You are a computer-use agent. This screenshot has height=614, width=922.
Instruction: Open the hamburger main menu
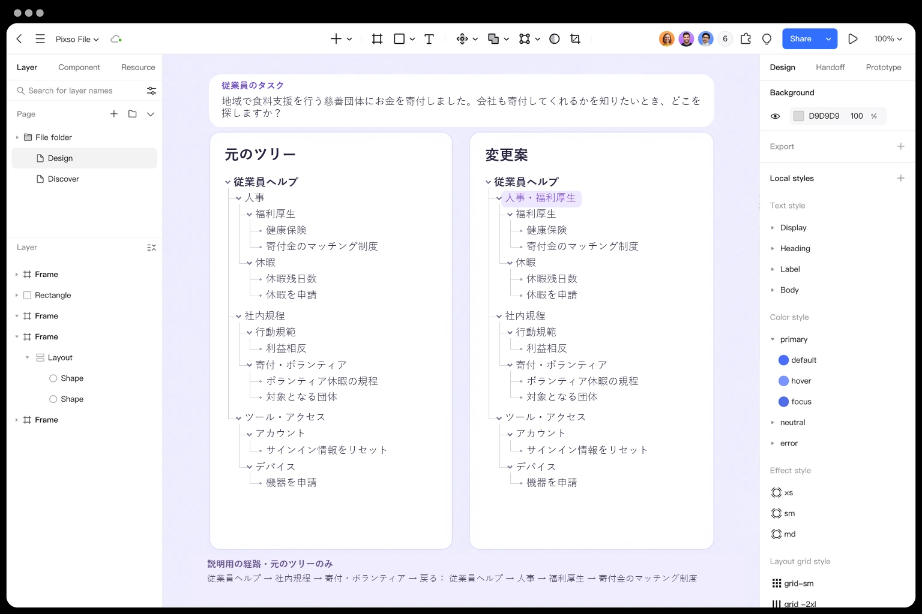[x=40, y=39]
